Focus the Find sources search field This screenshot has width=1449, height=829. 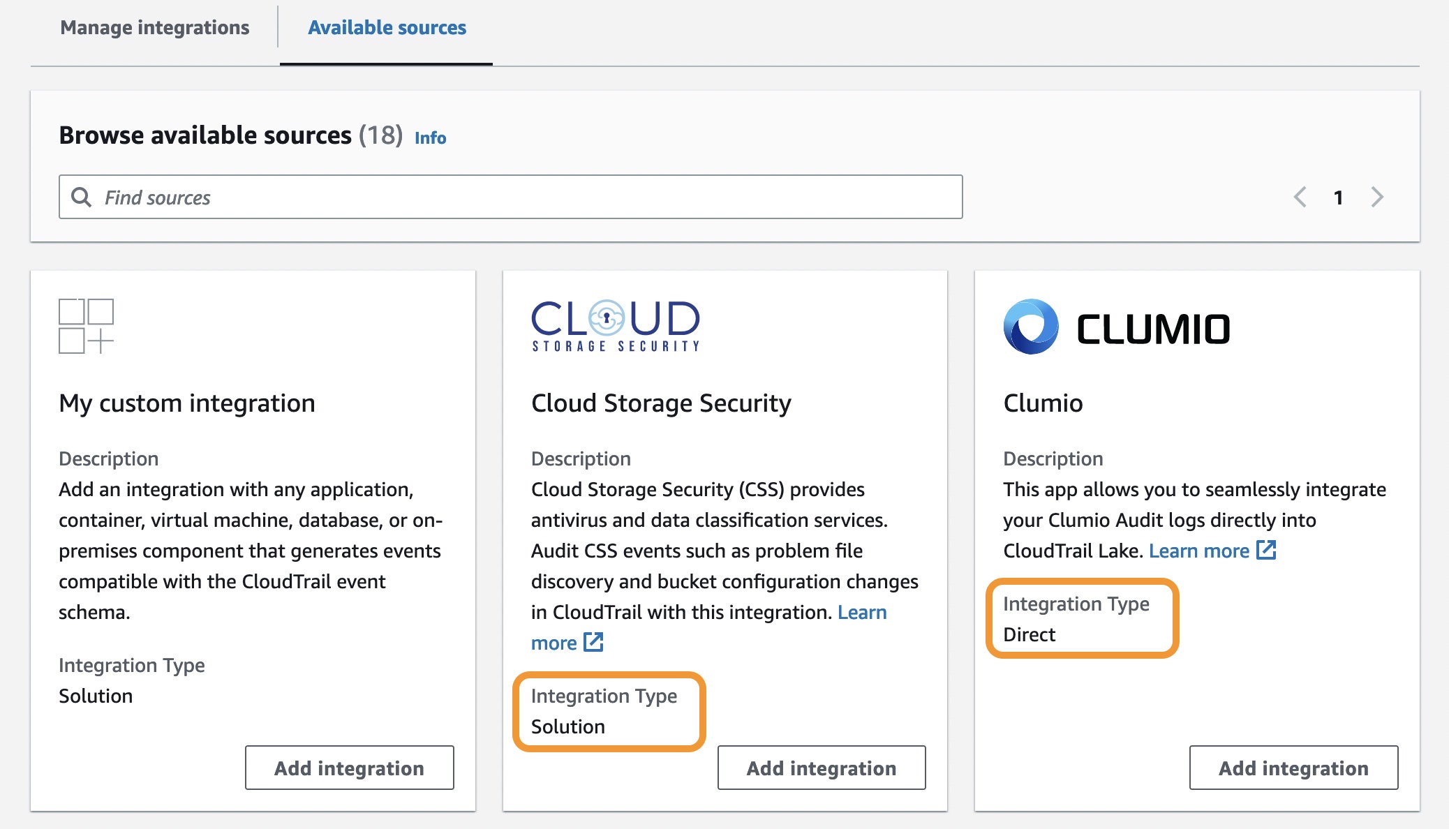[x=510, y=197]
